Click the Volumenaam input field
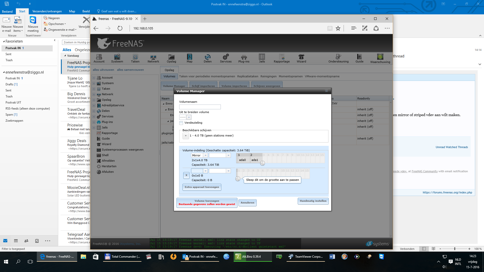The image size is (484, 272). [200, 107]
